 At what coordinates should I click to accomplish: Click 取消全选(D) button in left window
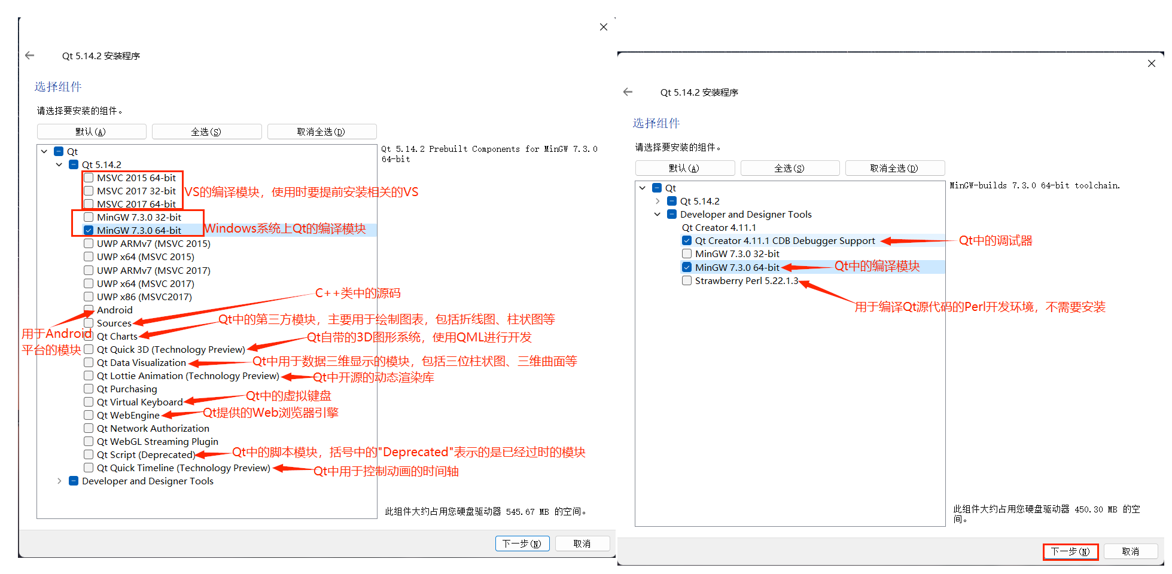coord(322,132)
